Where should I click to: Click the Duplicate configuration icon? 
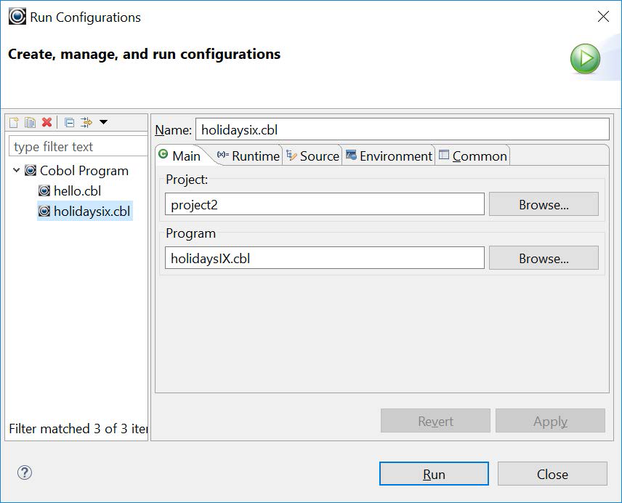click(x=30, y=122)
